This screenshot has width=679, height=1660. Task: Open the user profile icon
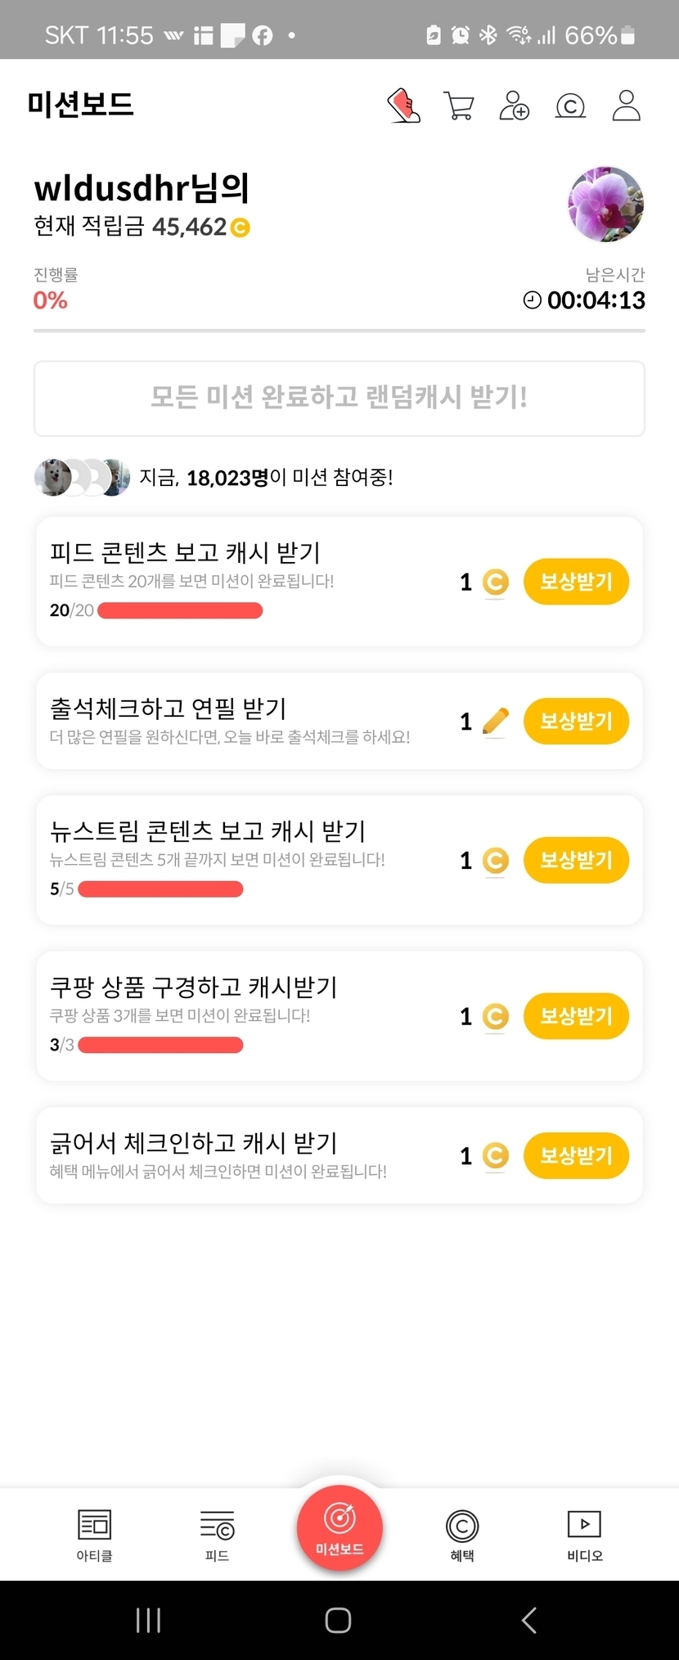click(x=626, y=106)
